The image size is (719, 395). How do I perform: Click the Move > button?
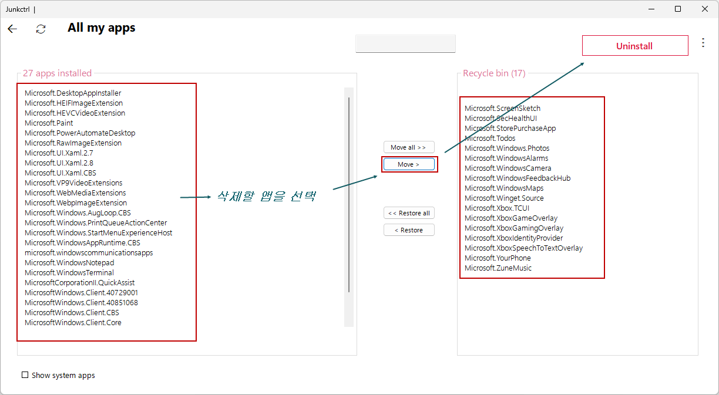(409, 164)
